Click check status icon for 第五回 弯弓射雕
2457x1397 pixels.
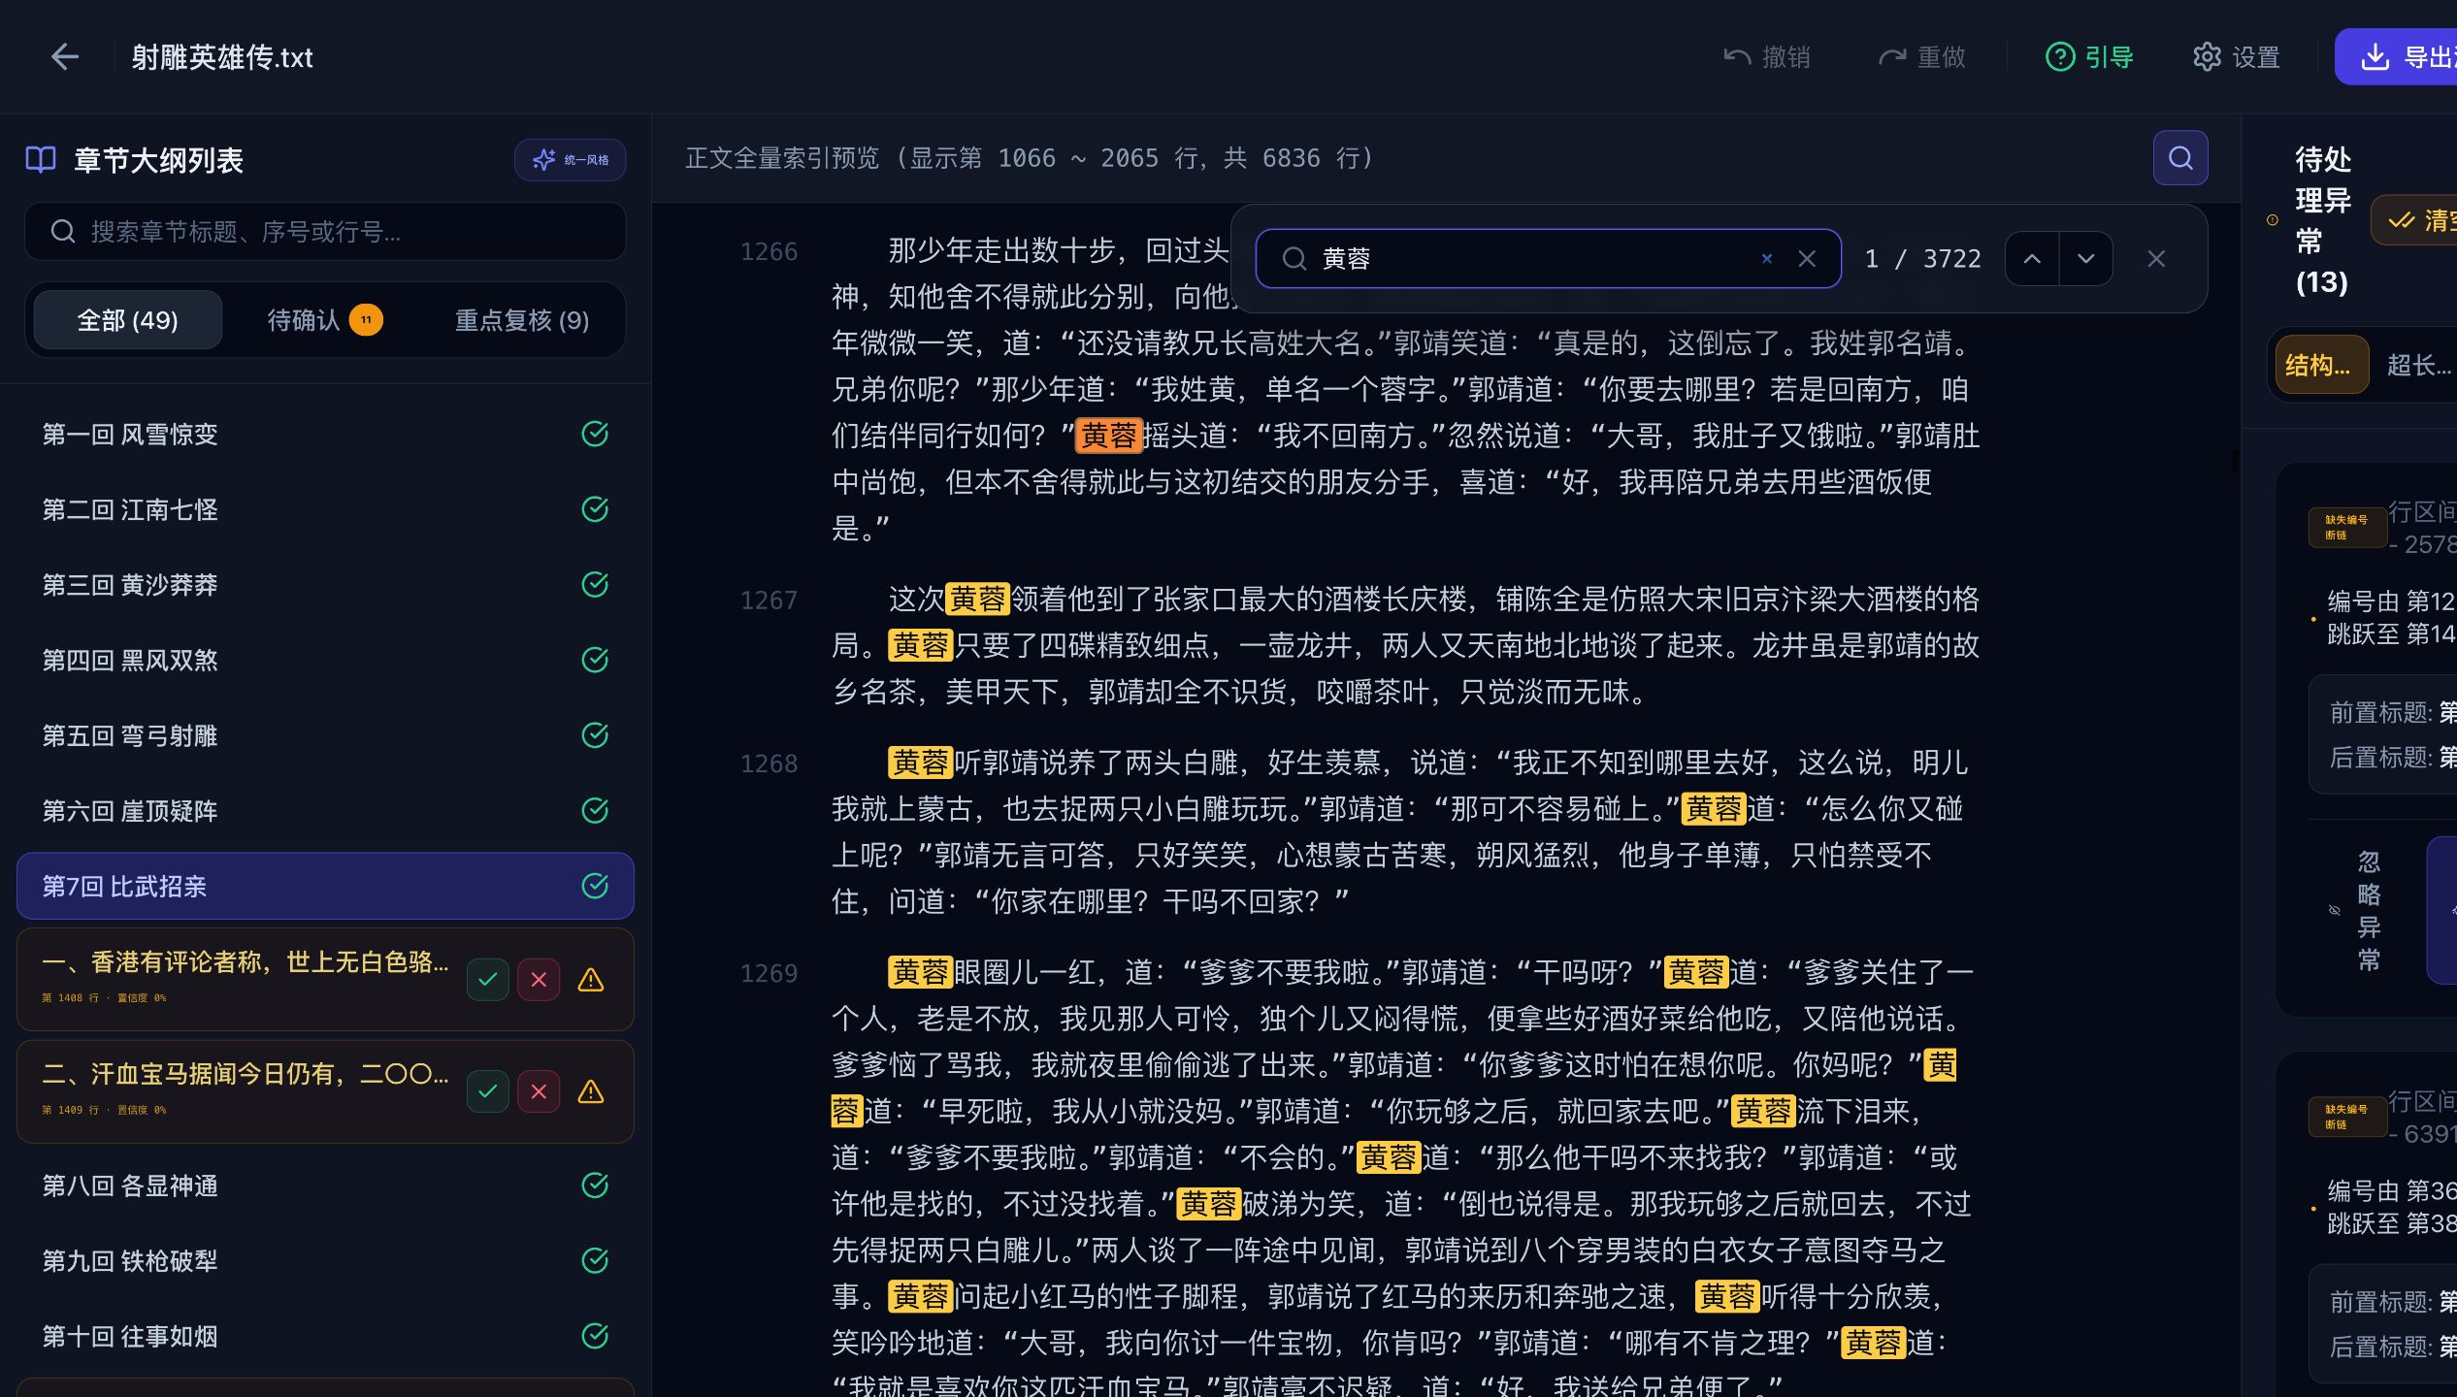[595, 735]
